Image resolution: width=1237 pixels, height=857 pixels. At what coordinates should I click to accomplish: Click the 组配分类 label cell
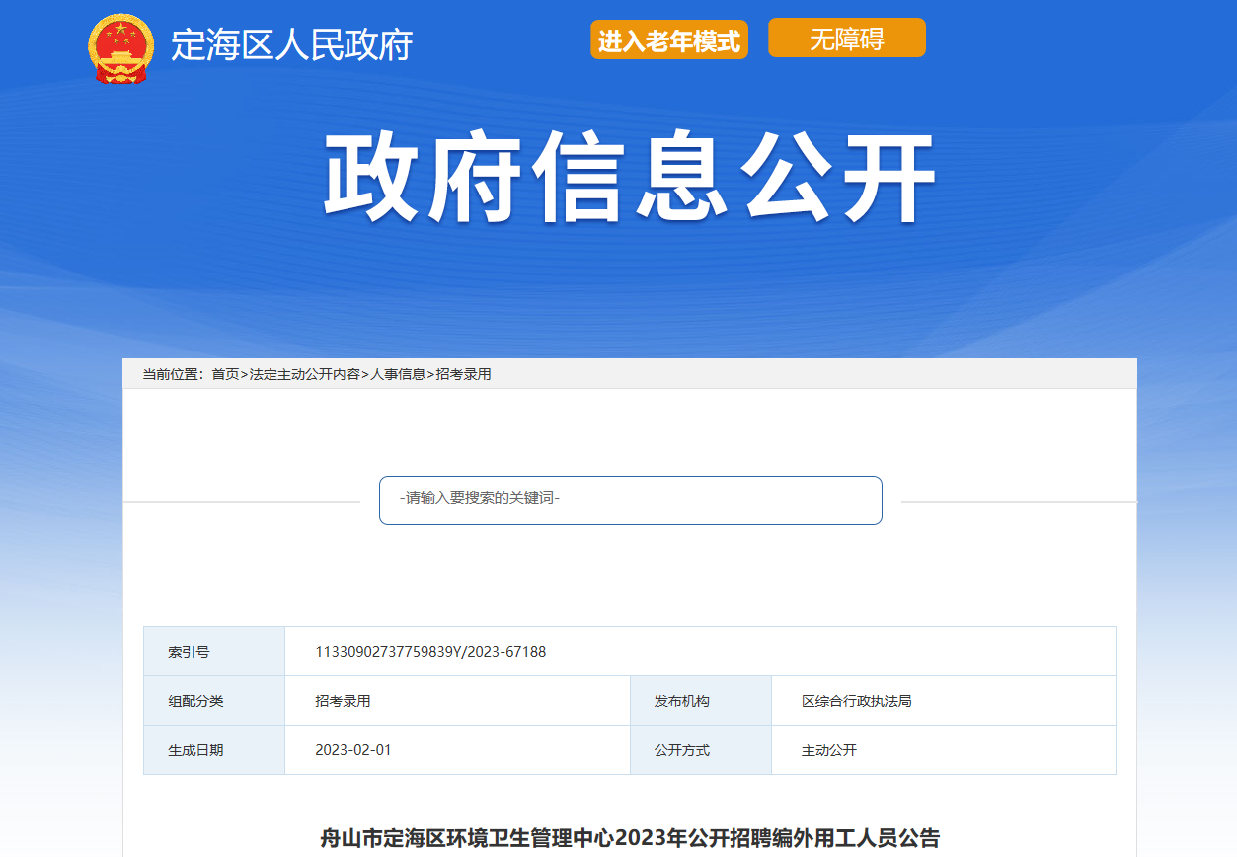(x=195, y=701)
